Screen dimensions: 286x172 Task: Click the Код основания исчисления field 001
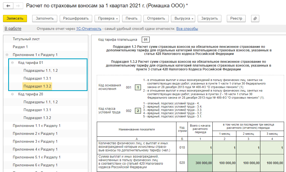point(138,87)
